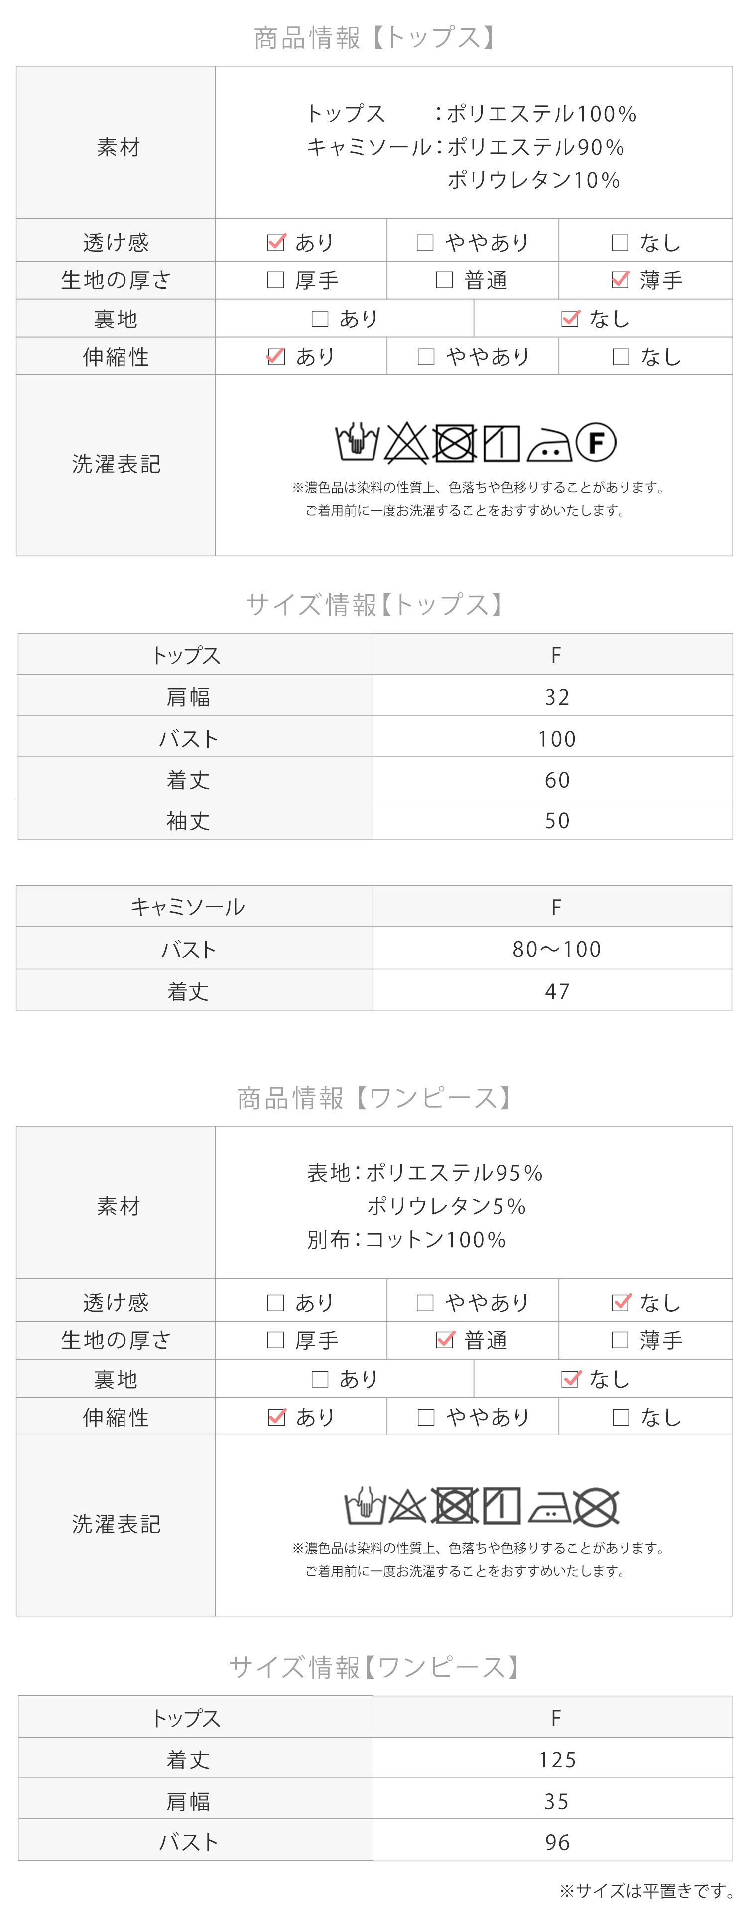
Task: Select the 商品情報【トップス】 heading
Action: [x=373, y=38]
